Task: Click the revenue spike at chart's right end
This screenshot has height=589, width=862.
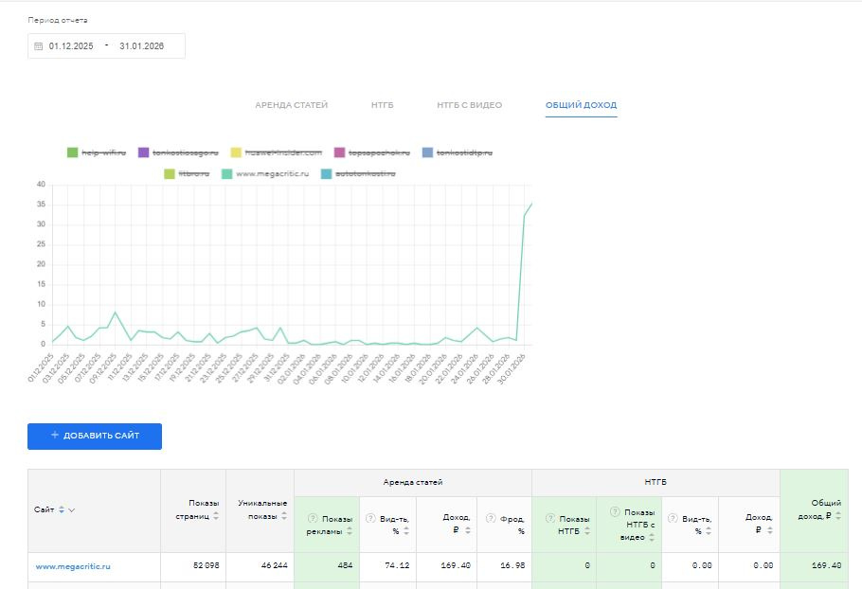Action: pos(530,204)
